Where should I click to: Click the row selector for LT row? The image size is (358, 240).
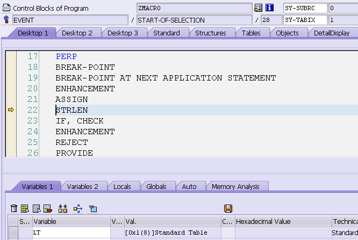(x=13, y=232)
